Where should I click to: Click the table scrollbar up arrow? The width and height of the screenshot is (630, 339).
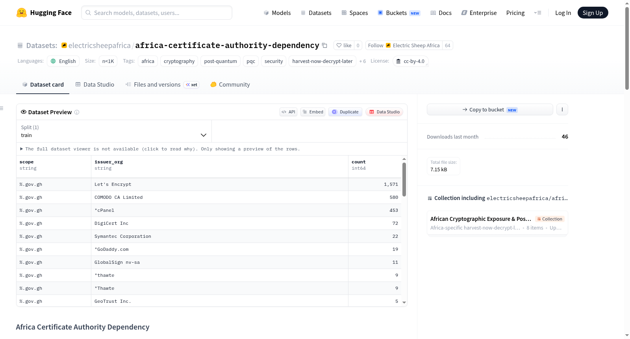click(x=404, y=159)
